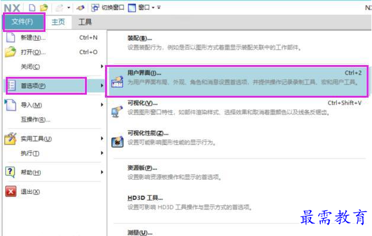Click the 装配 description text line

[x=214, y=47]
